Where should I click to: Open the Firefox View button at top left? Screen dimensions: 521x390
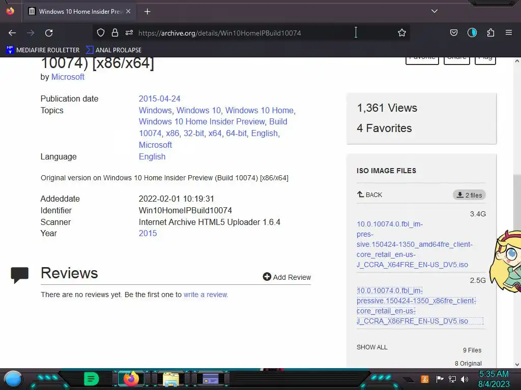10,11
